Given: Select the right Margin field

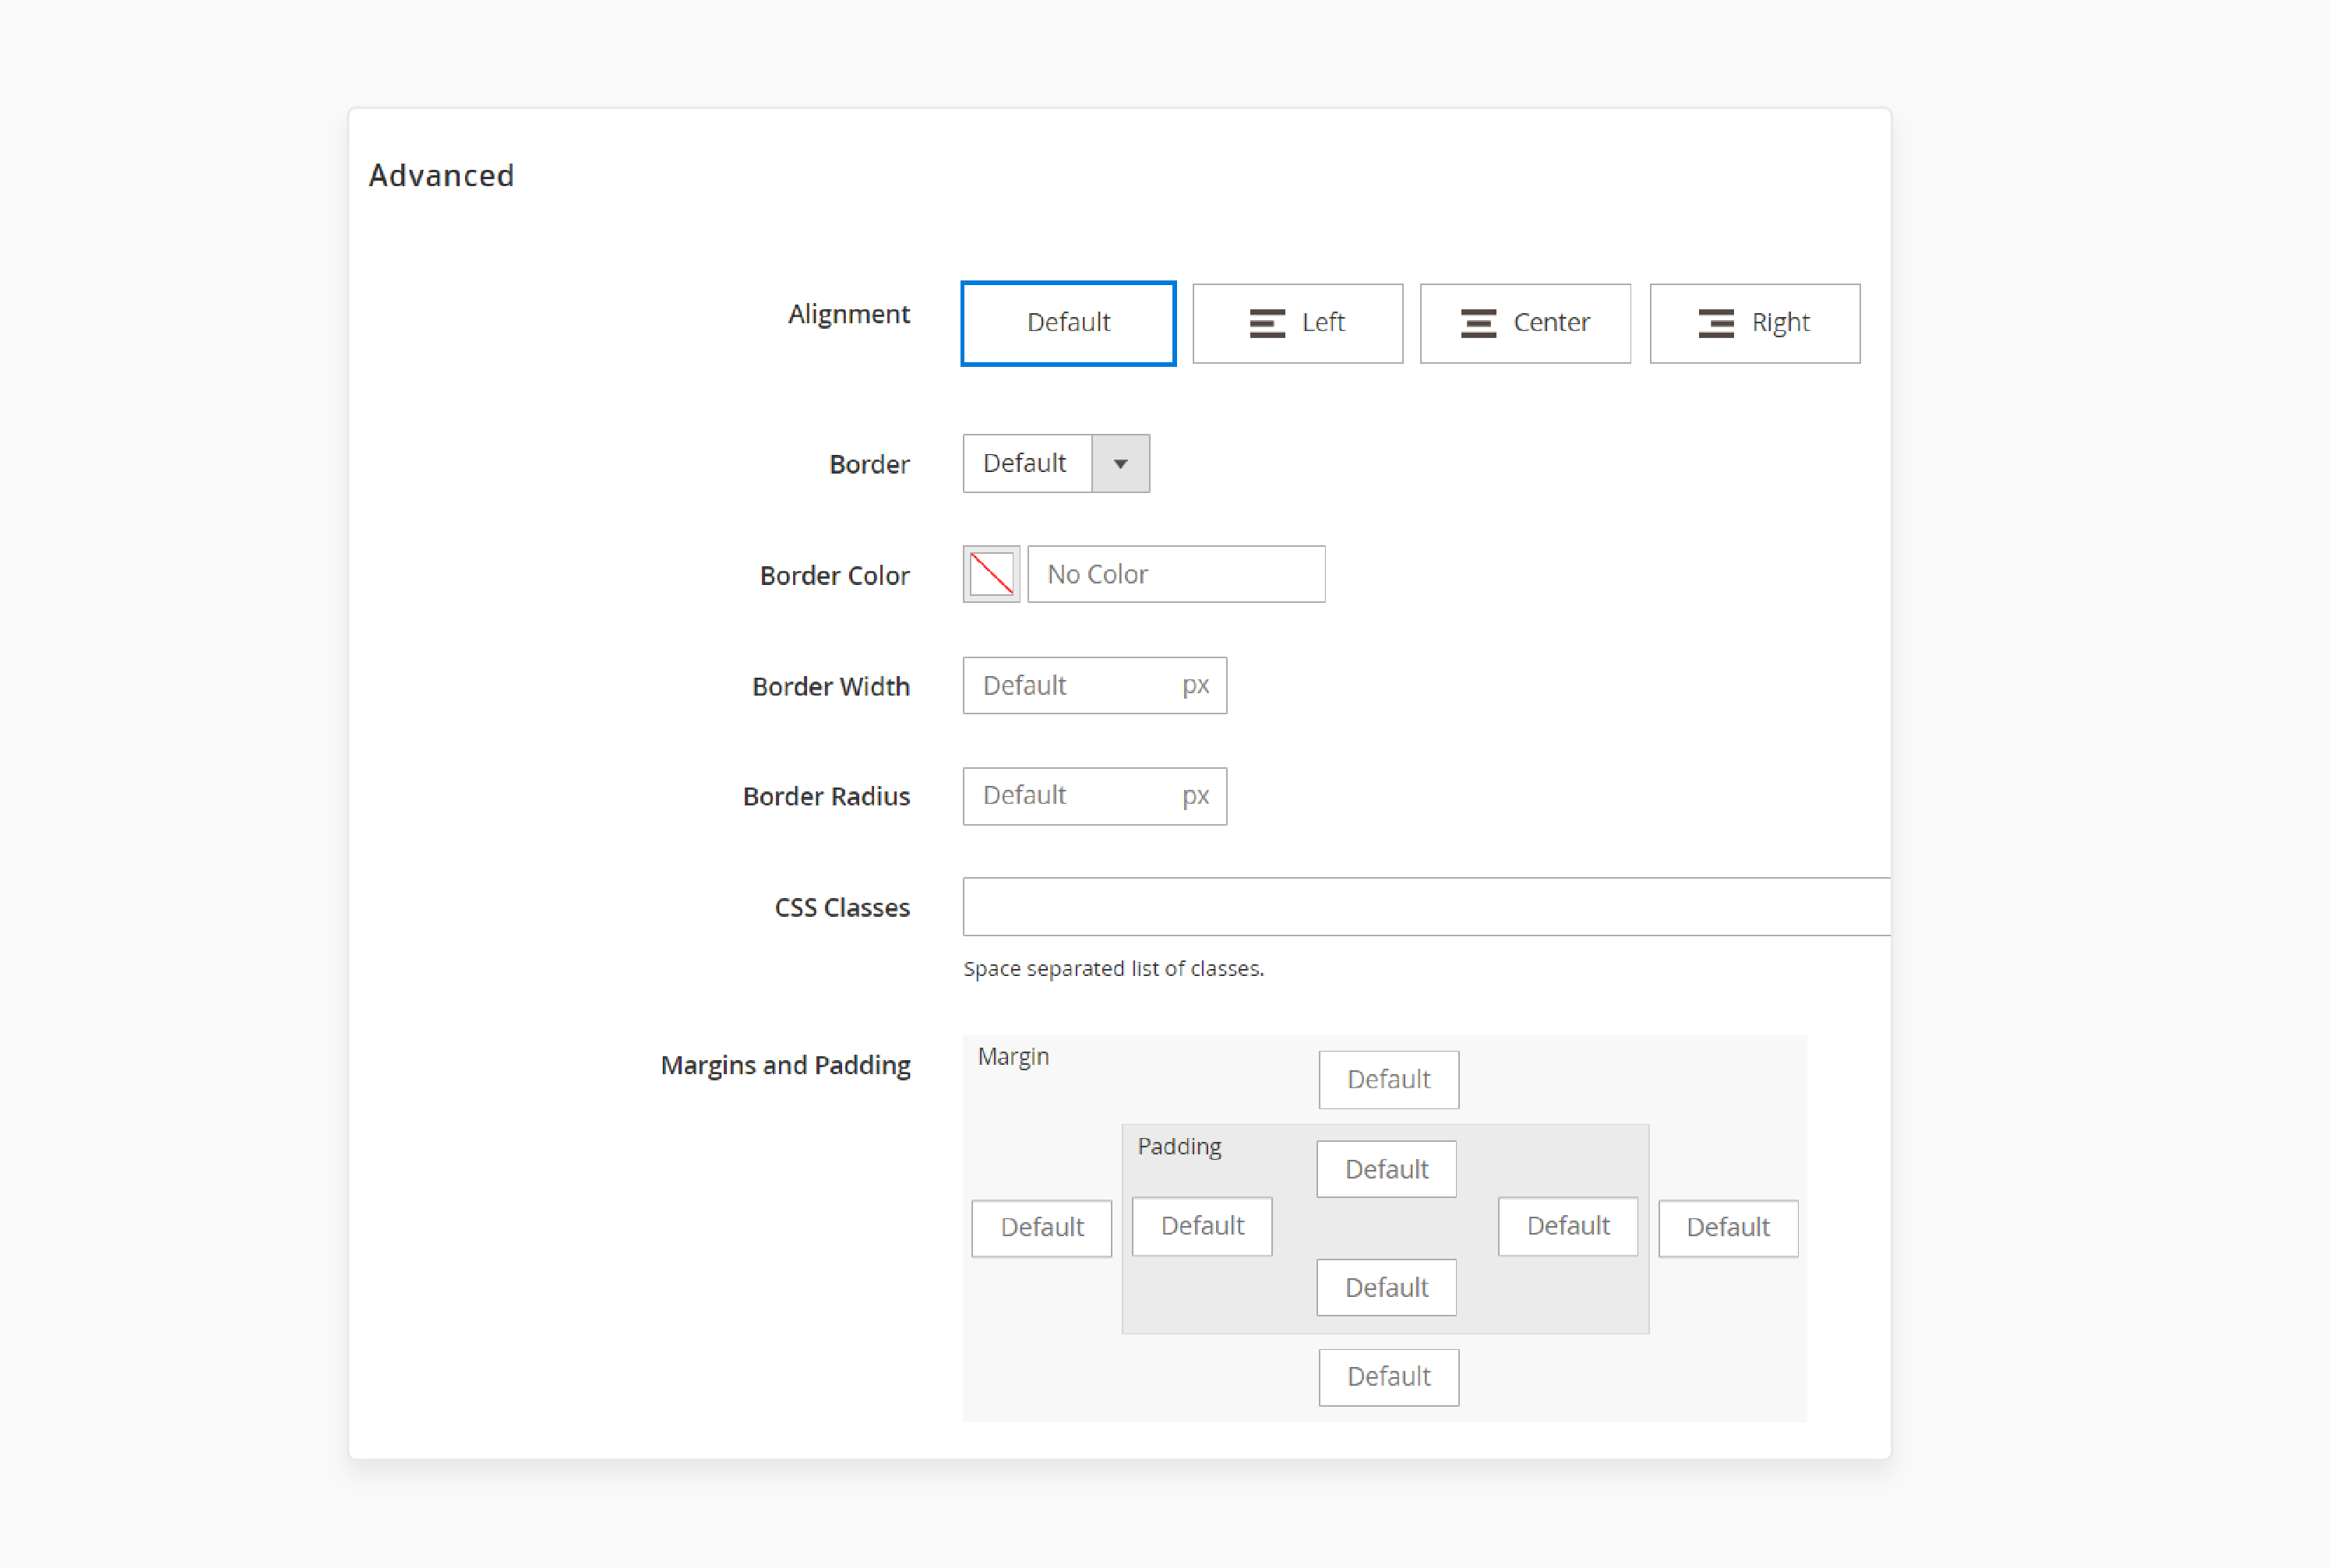Looking at the screenshot, I should (x=1728, y=1228).
